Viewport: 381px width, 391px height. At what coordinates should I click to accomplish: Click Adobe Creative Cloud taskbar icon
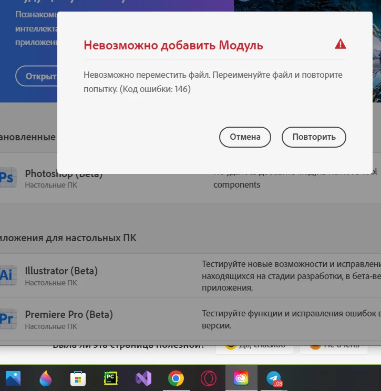coord(241,378)
